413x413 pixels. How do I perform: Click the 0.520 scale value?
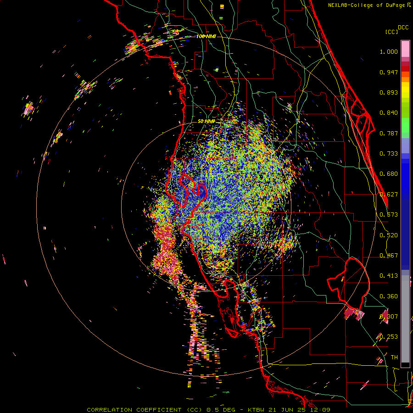(x=389, y=235)
